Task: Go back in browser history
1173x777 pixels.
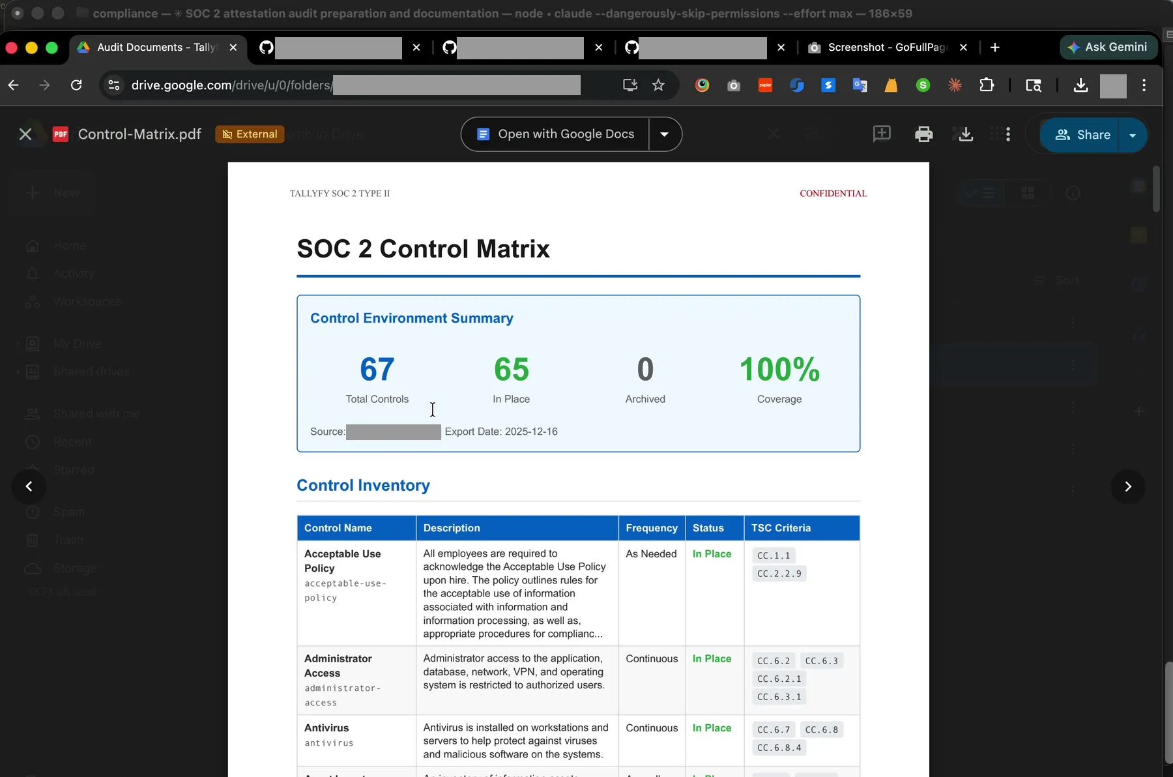Action: [13, 85]
